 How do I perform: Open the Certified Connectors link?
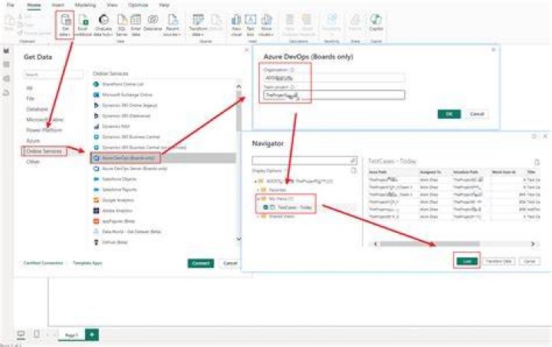click(43, 263)
